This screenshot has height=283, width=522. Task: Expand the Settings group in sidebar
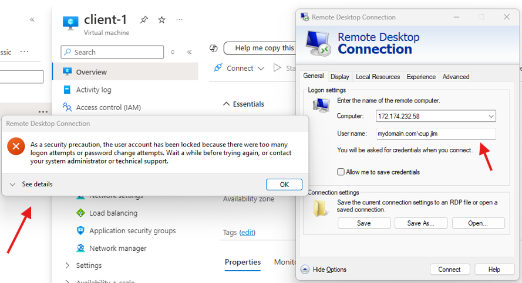click(68, 265)
